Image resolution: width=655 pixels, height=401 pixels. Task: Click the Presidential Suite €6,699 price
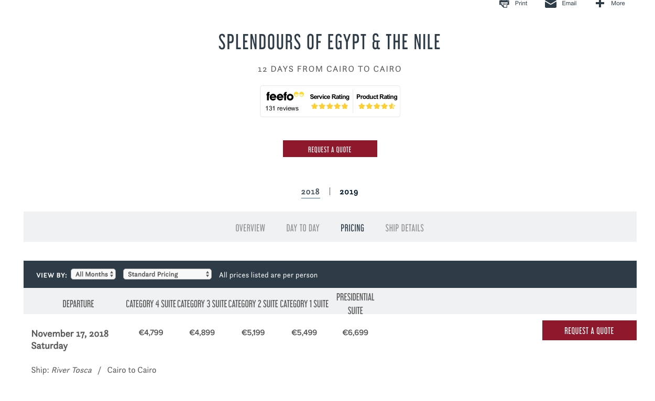click(x=355, y=332)
